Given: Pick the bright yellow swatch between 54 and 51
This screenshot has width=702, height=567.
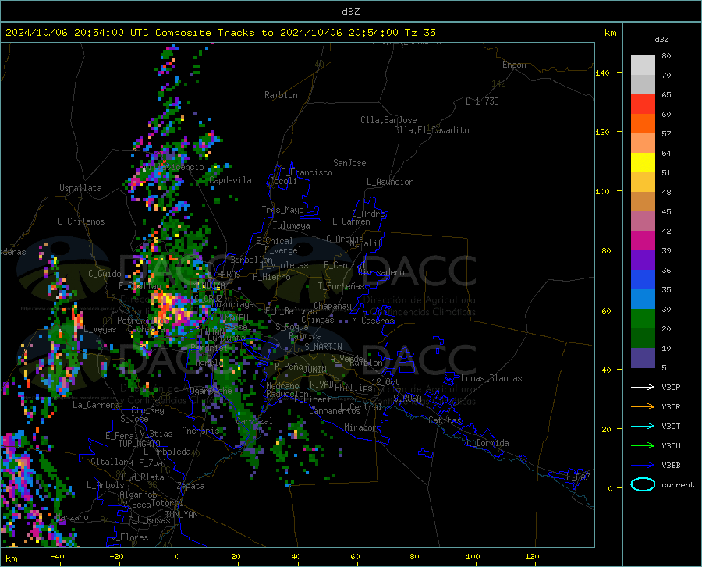Looking at the screenshot, I should [643, 162].
